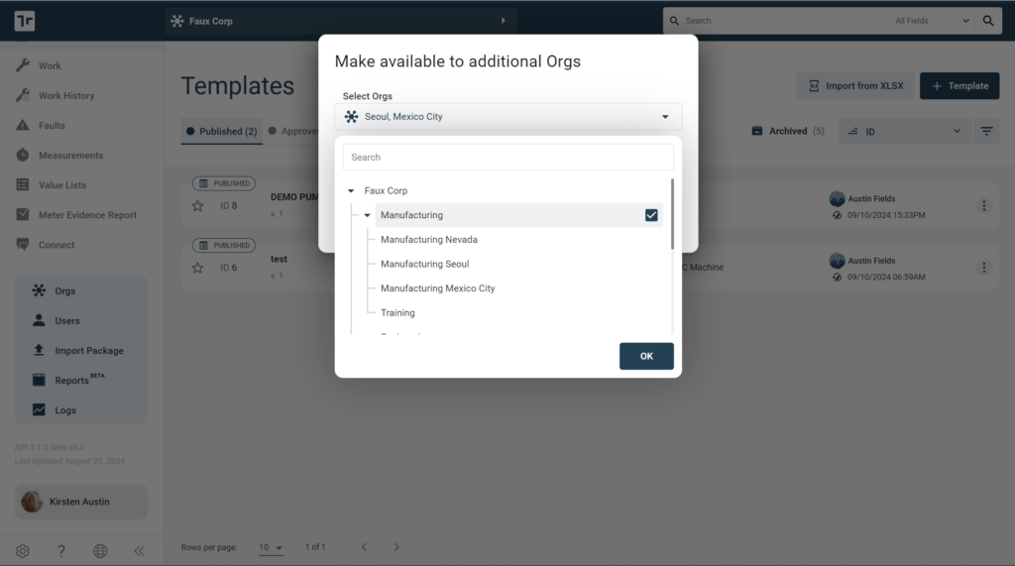This screenshot has width=1015, height=566.
Task: Click the Value Lists table icon
Action: 23,184
